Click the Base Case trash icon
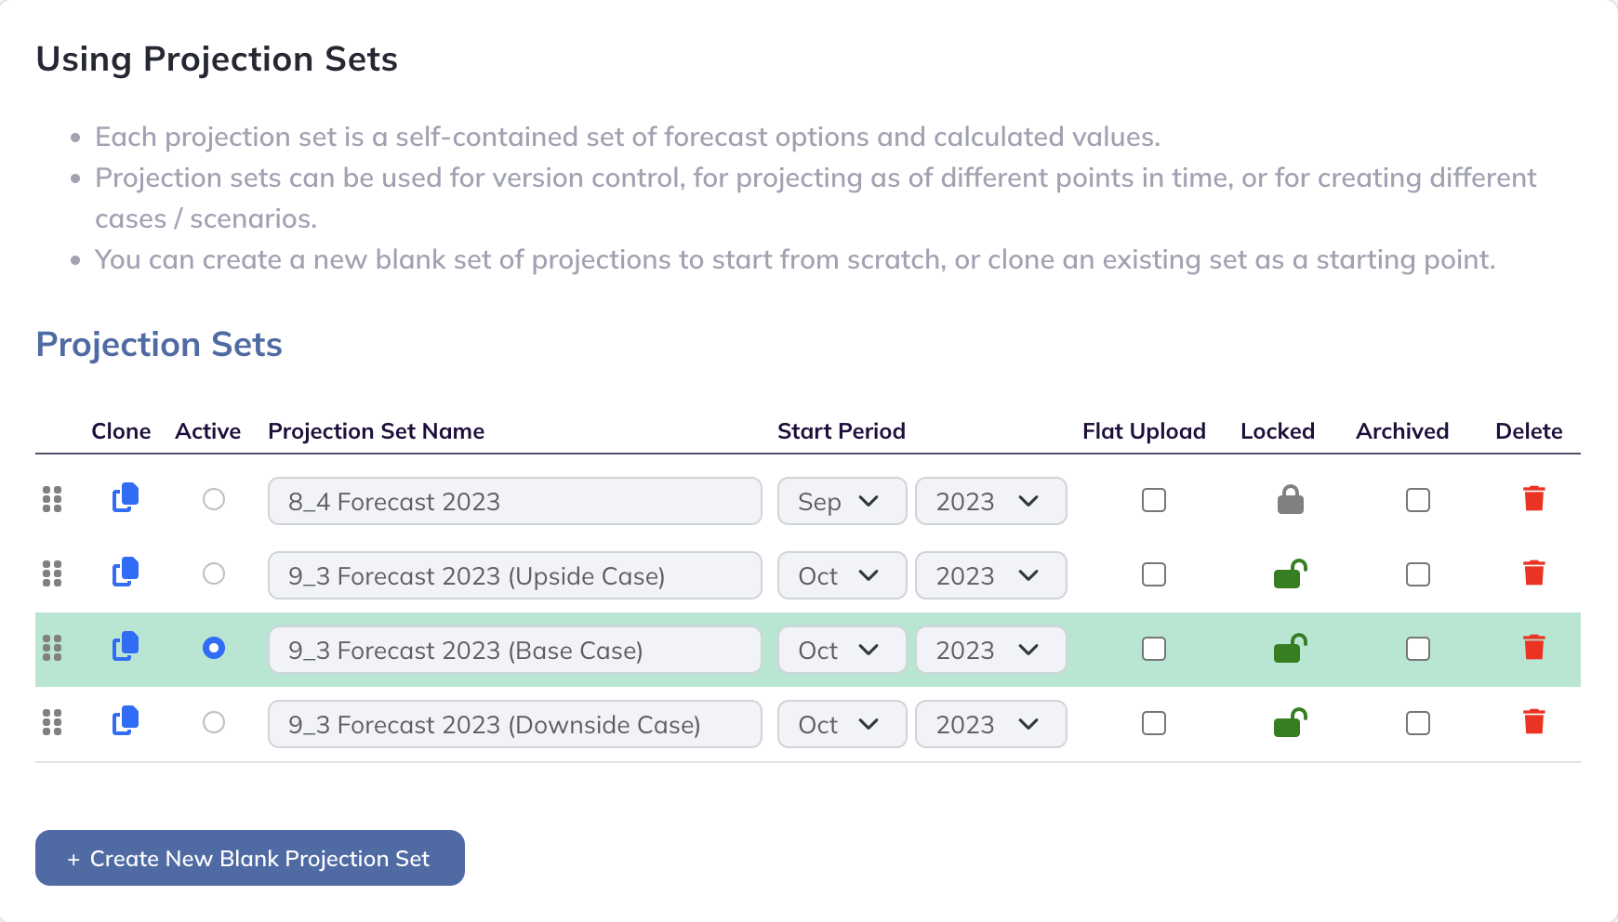 click(x=1533, y=648)
